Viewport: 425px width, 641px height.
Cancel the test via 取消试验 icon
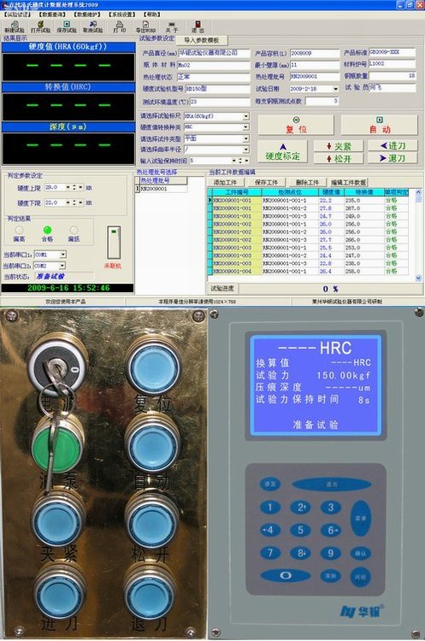(93, 27)
